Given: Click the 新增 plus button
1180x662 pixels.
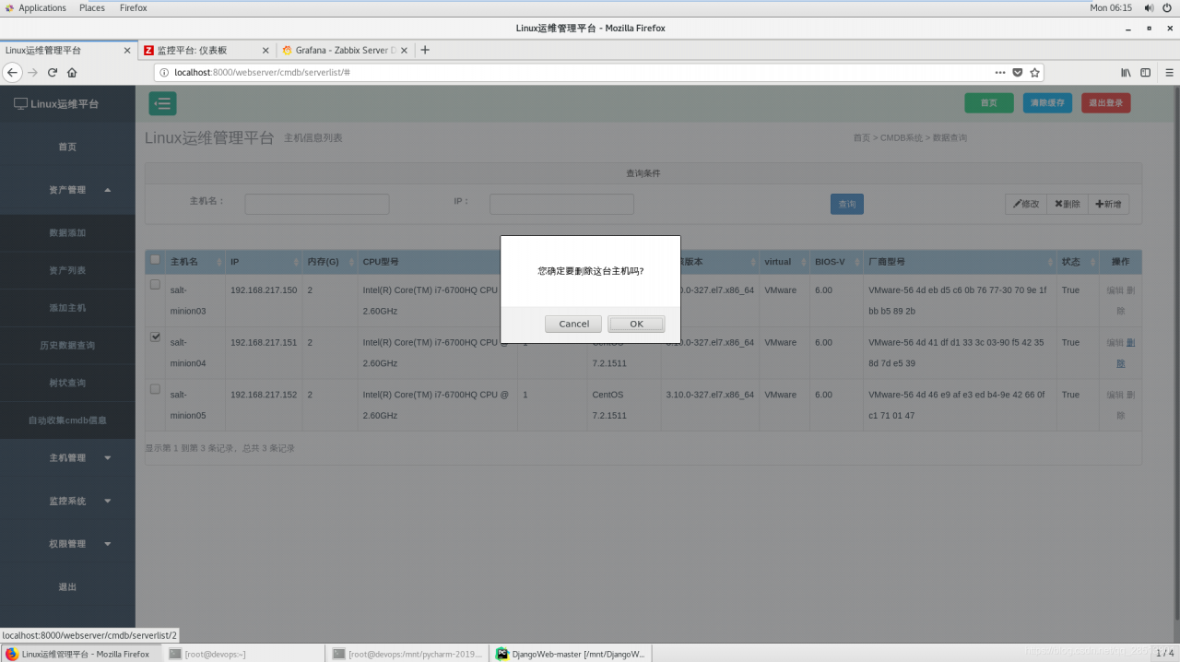Looking at the screenshot, I should coord(1109,204).
